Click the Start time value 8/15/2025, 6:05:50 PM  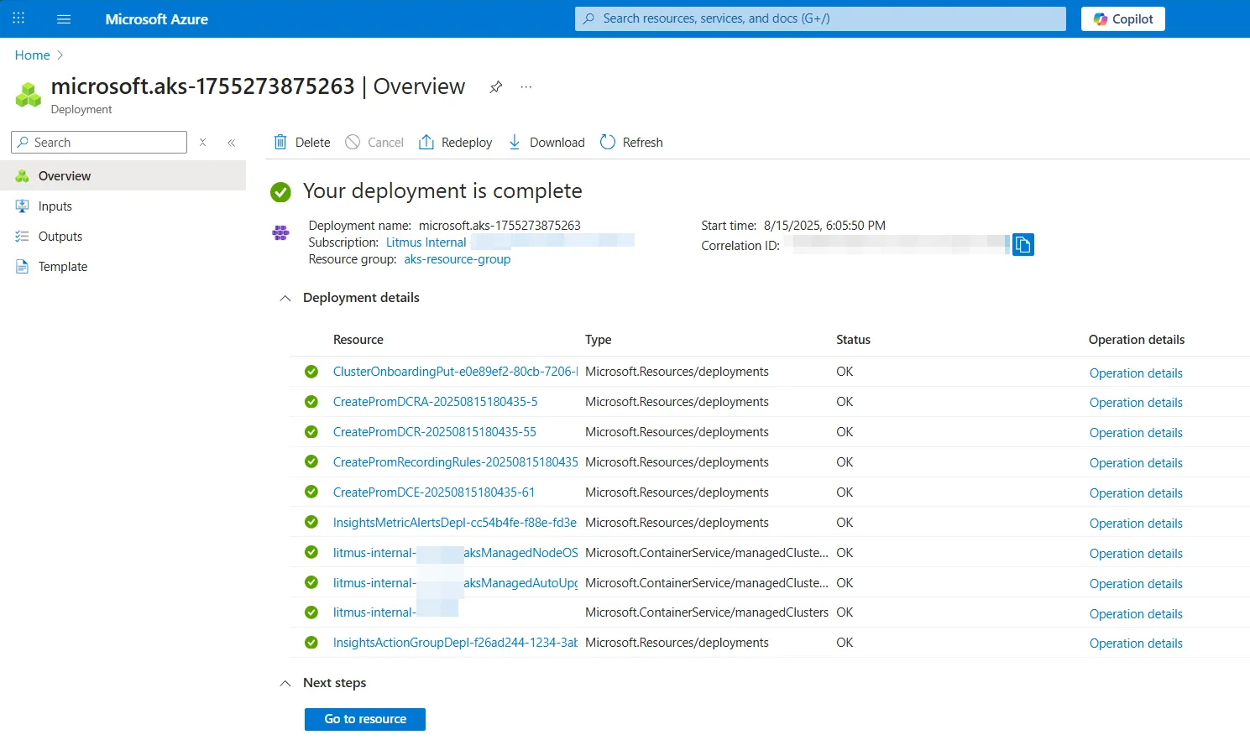824,226
